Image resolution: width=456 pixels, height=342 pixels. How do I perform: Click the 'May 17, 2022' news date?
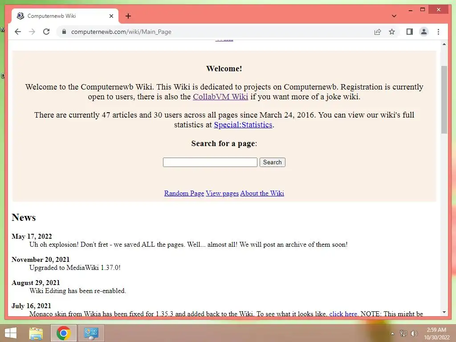click(x=32, y=236)
